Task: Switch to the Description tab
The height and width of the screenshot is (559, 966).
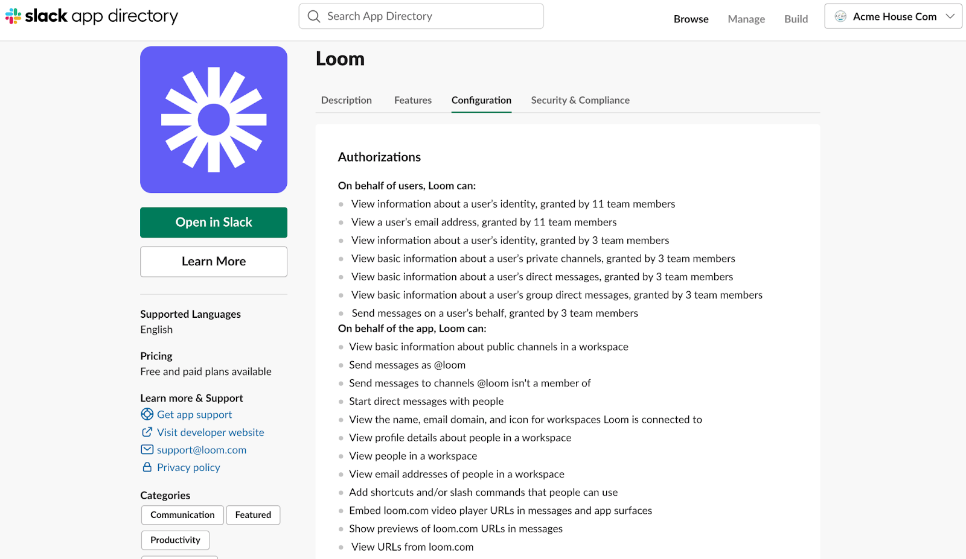Action: [347, 100]
